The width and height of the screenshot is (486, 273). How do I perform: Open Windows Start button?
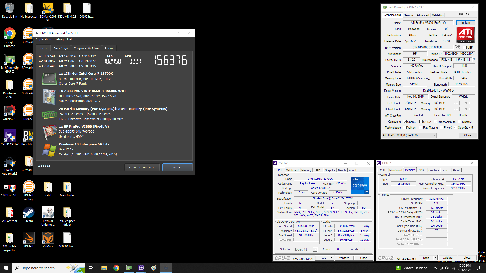click(6, 268)
